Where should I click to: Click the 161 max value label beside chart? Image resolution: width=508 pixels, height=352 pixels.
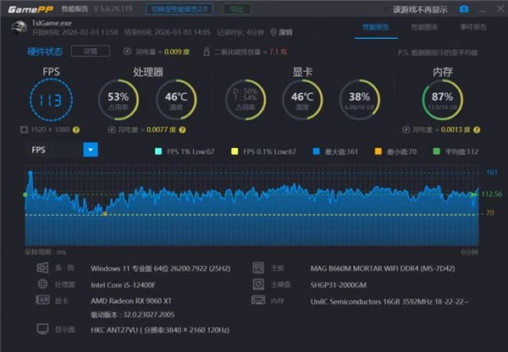click(x=491, y=173)
